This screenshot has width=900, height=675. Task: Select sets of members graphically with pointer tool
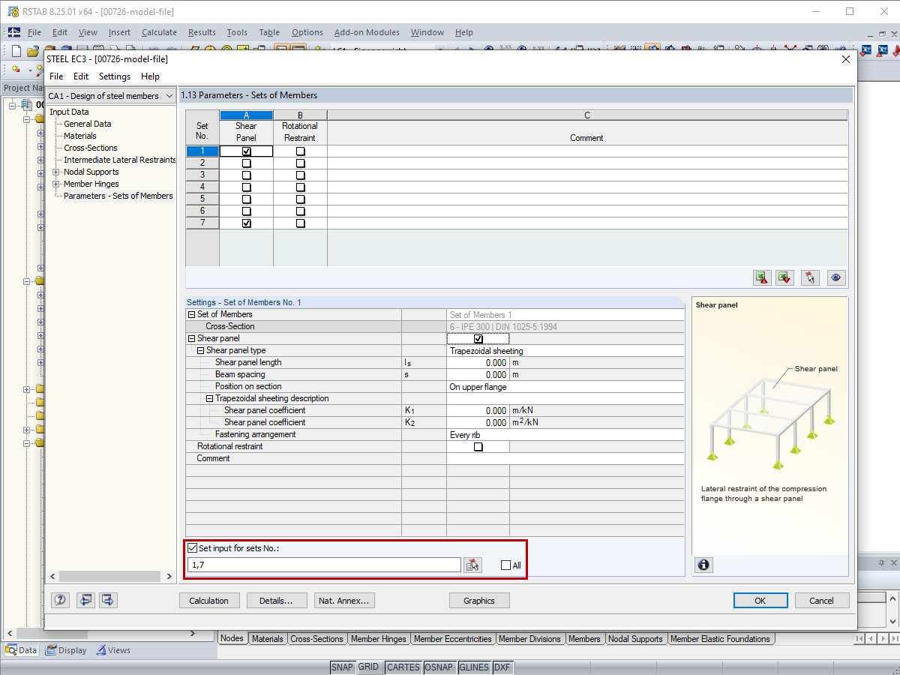click(810, 277)
